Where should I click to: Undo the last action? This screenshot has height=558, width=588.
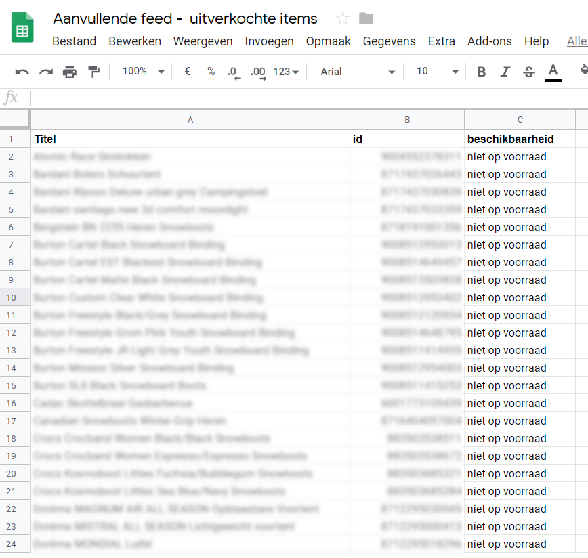coord(22,72)
